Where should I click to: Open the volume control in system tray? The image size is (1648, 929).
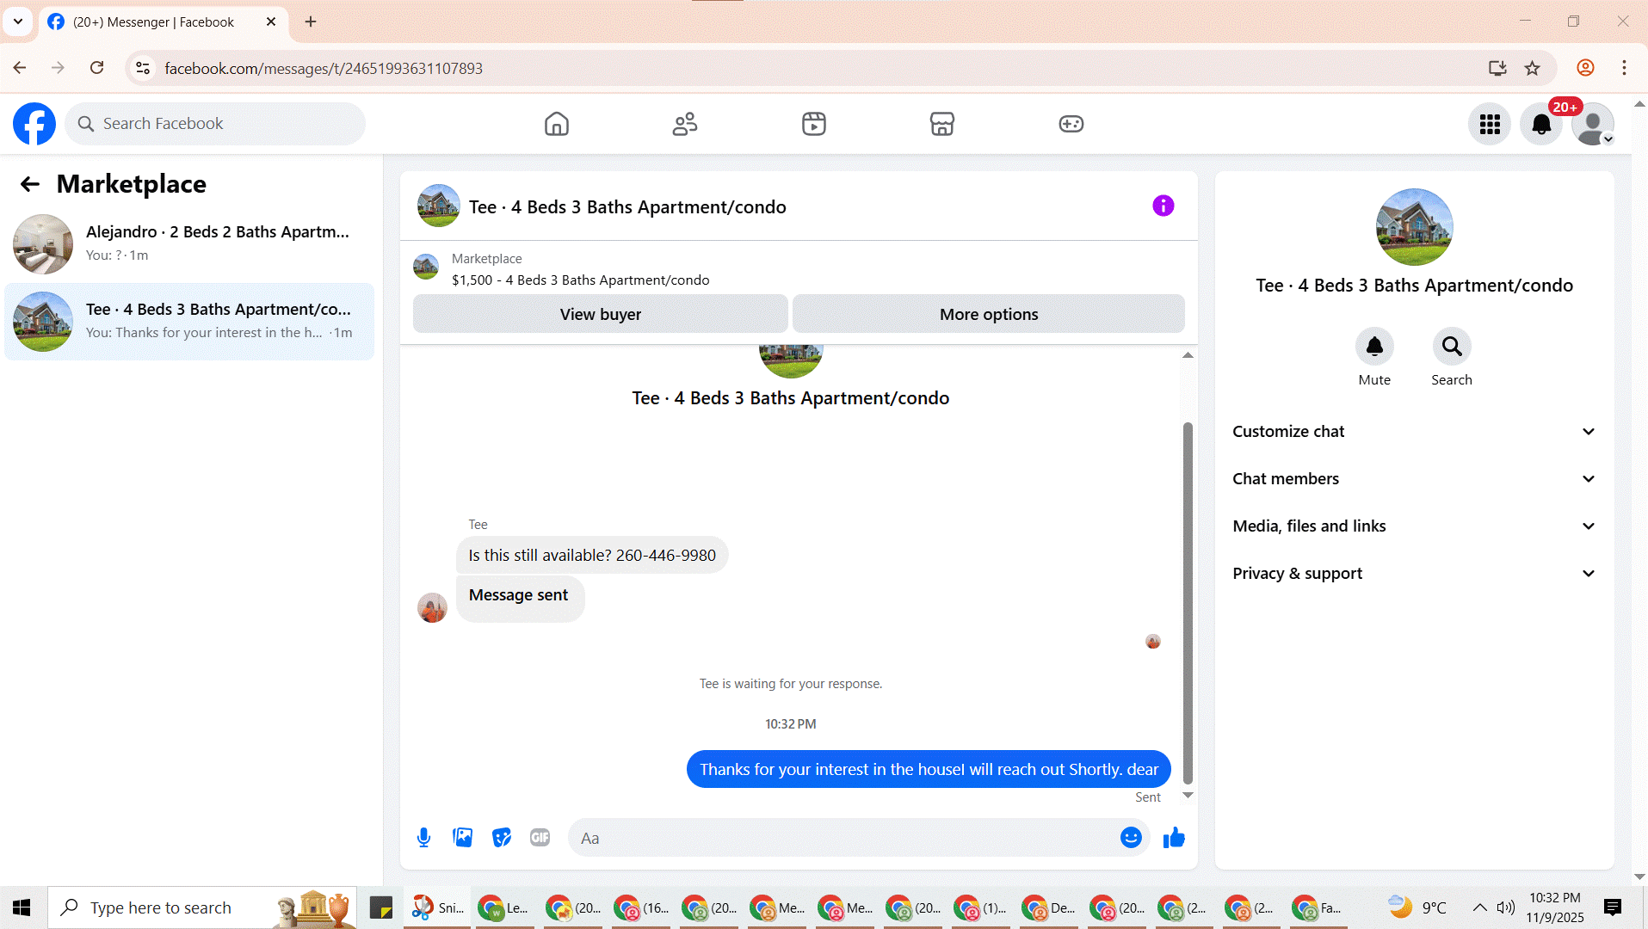pyautogui.click(x=1505, y=907)
